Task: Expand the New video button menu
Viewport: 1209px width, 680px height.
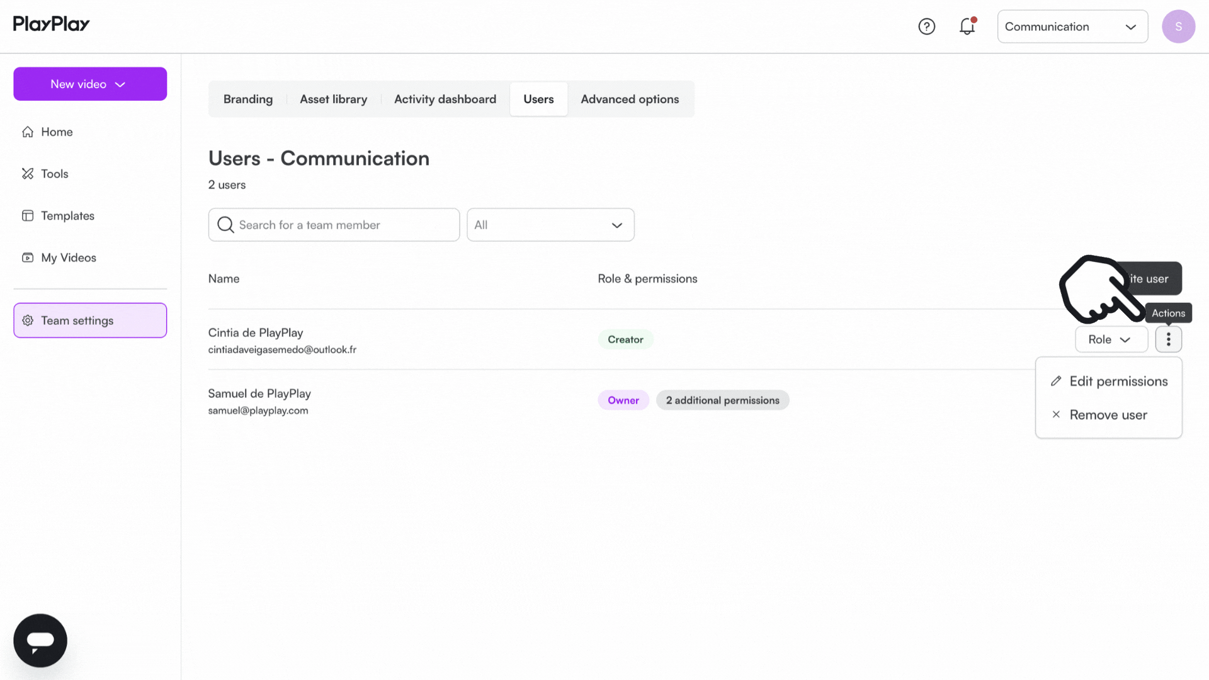Action: 90,84
